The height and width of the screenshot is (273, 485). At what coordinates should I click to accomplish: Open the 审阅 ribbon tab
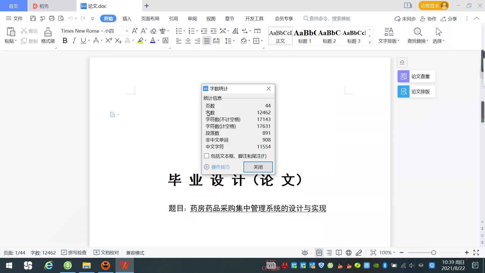click(192, 18)
